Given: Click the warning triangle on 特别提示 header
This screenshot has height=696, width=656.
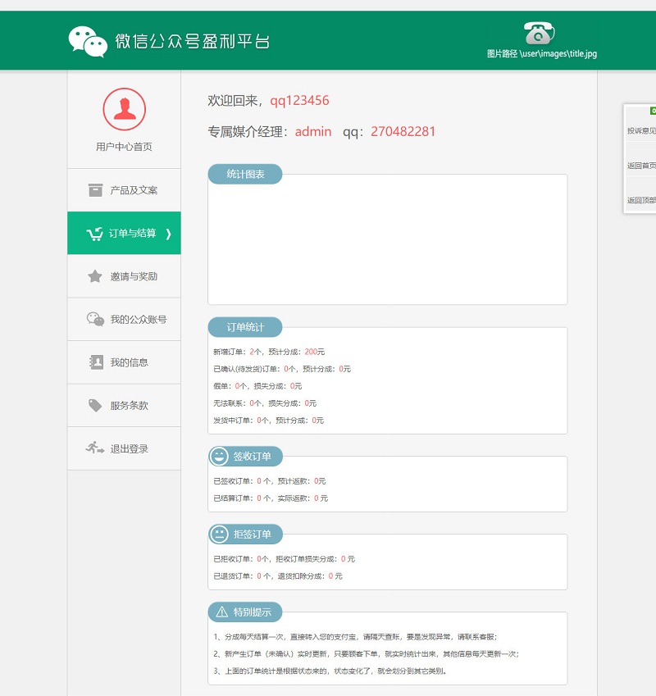Looking at the screenshot, I should (x=220, y=612).
